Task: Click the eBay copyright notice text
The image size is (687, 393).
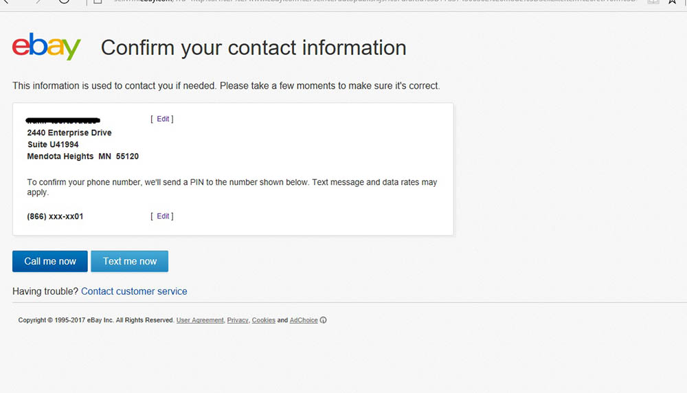Action: (x=95, y=320)
